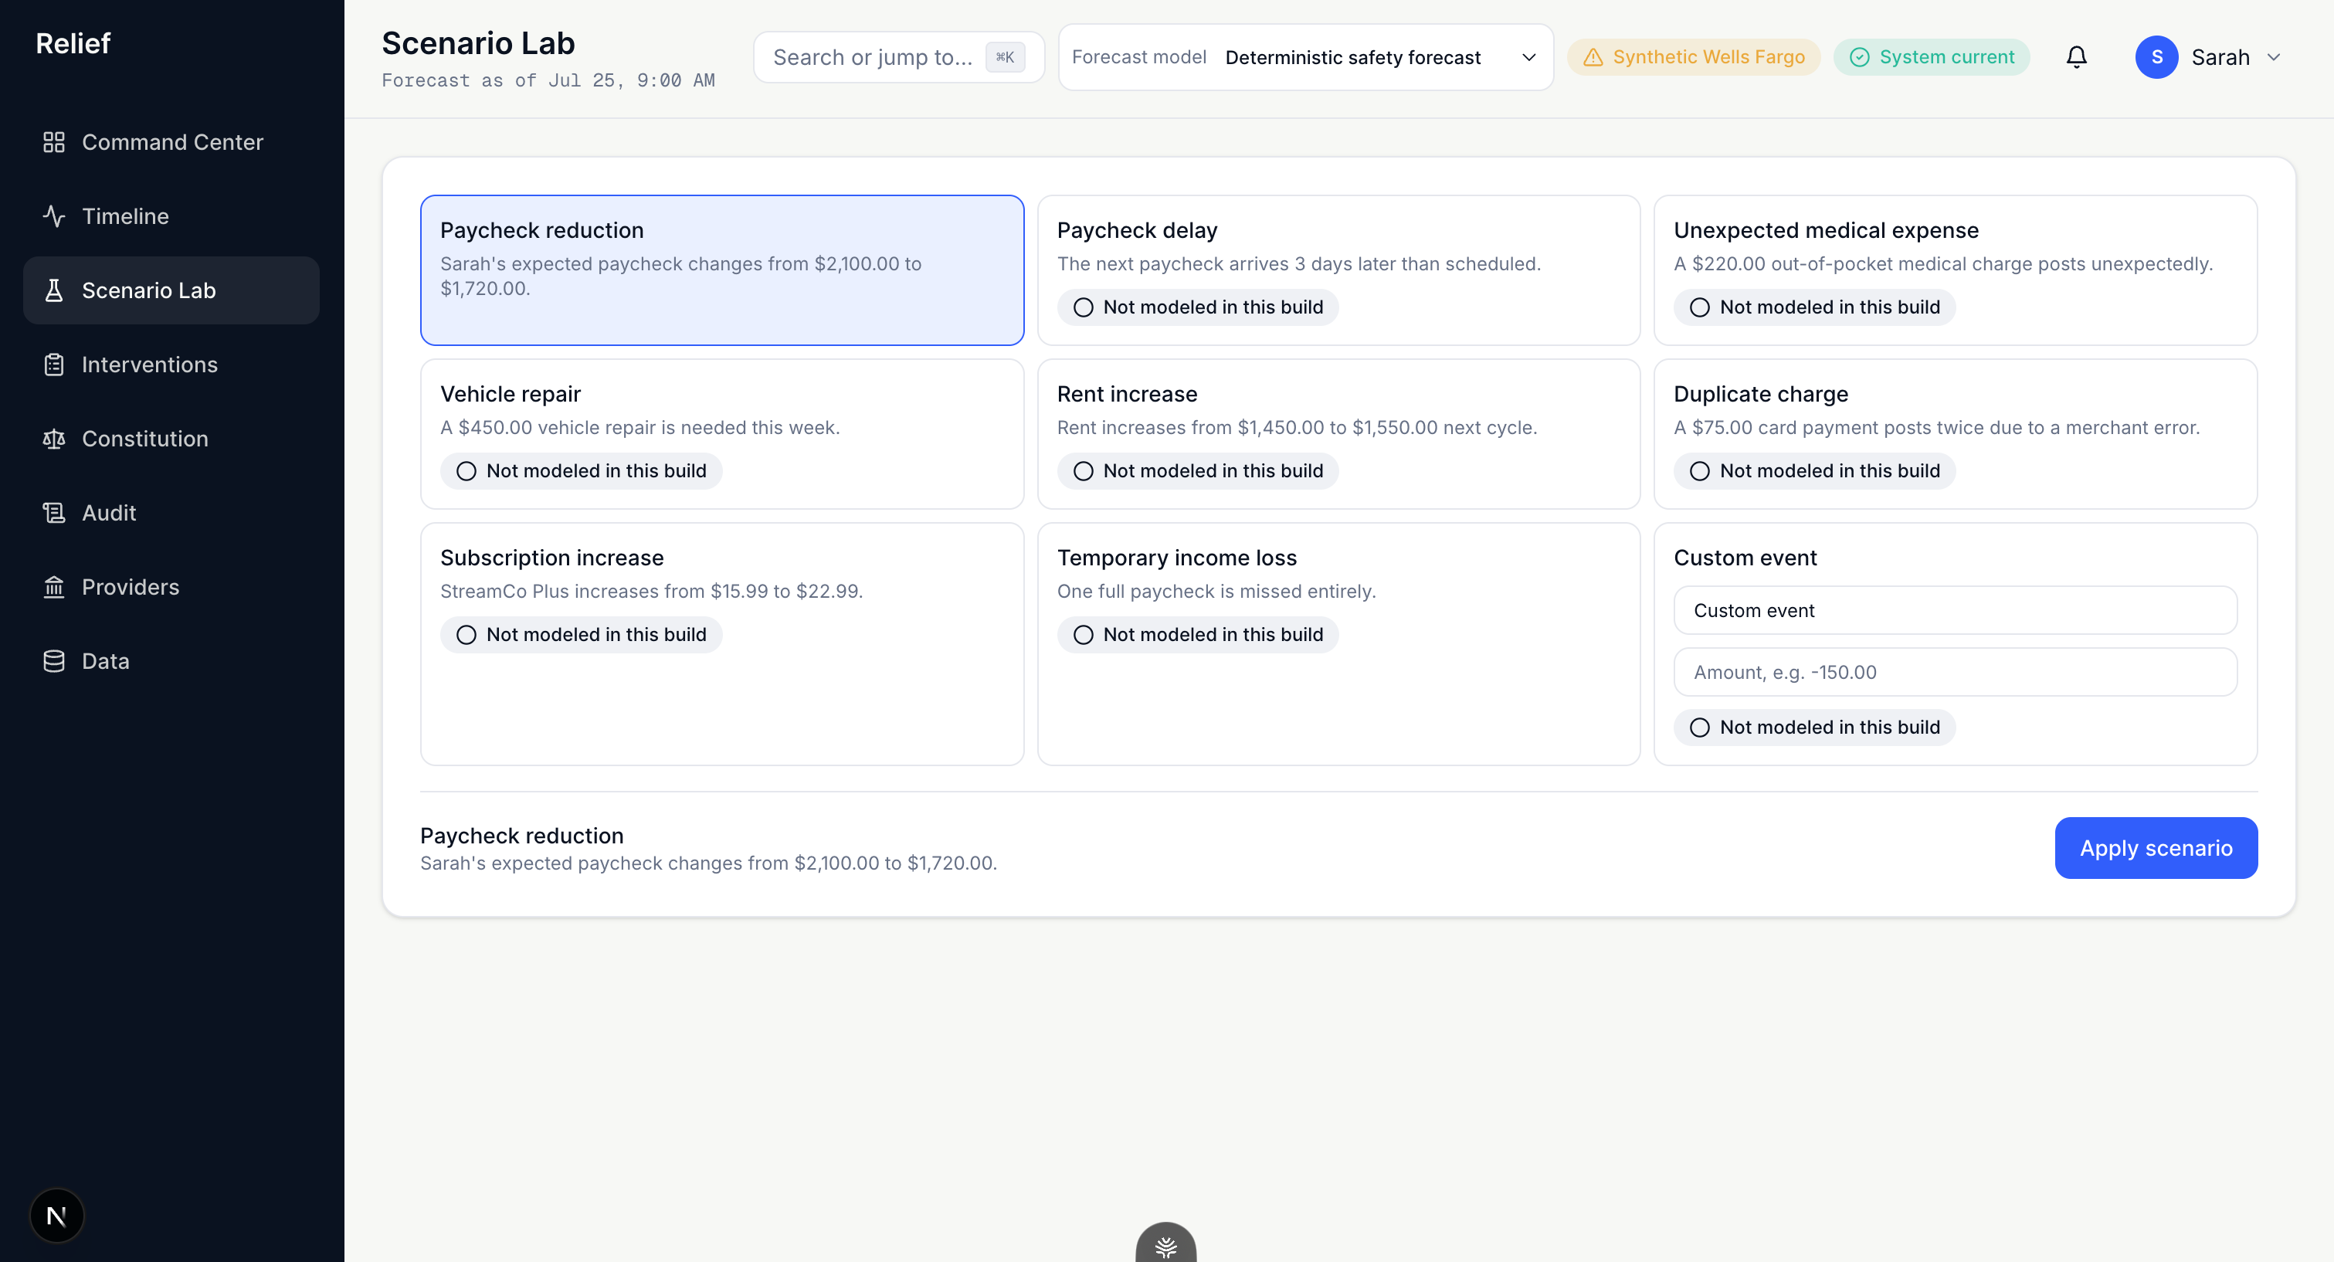Click the Relief logo
The width and height of the screenshot is (2334, 1262).
(73, 43)
